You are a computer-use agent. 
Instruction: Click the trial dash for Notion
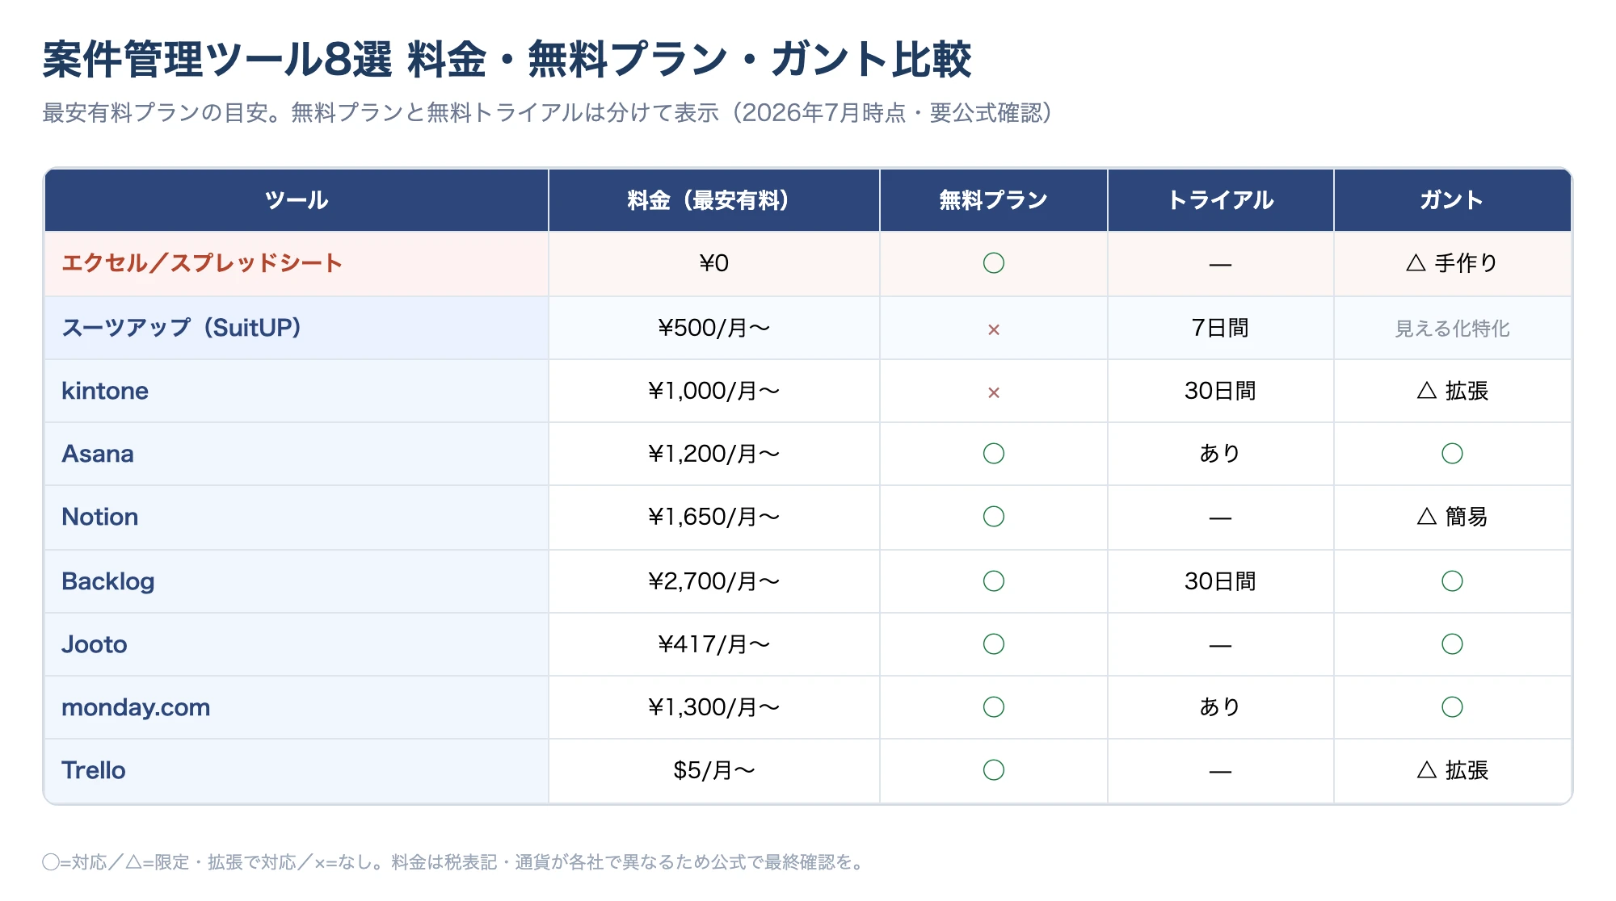tap(1220, 518)
